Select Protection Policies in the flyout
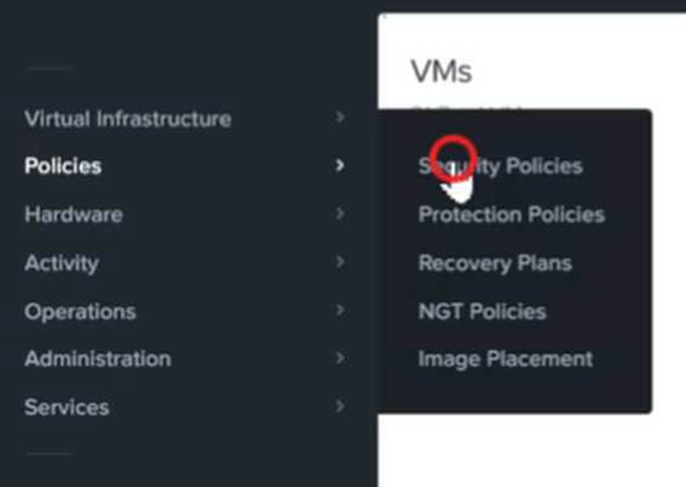 511,215
